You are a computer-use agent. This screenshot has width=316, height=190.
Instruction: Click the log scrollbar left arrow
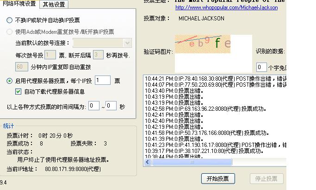coord(148,162)
